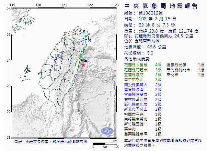
Task: Click latitude value 北緯 23.8 度
Action: (x=151, y=31)
